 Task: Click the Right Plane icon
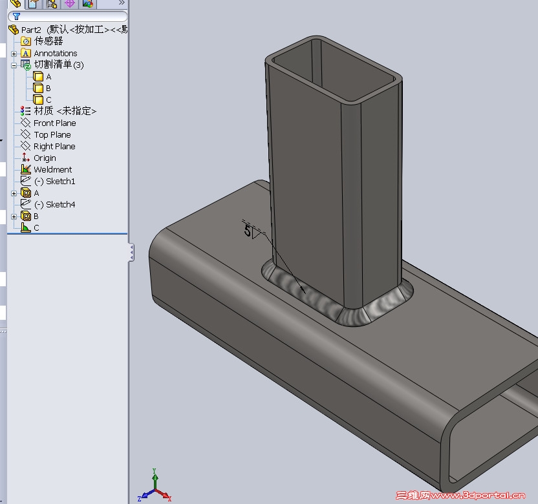(26, 146)
